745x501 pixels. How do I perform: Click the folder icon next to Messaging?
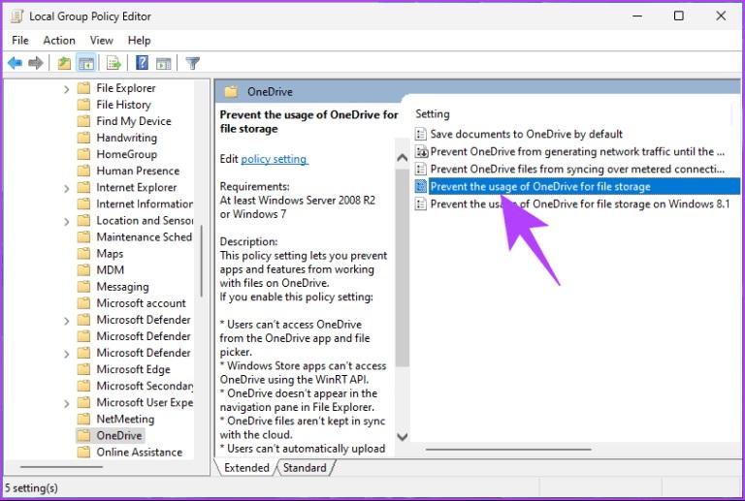83,287
